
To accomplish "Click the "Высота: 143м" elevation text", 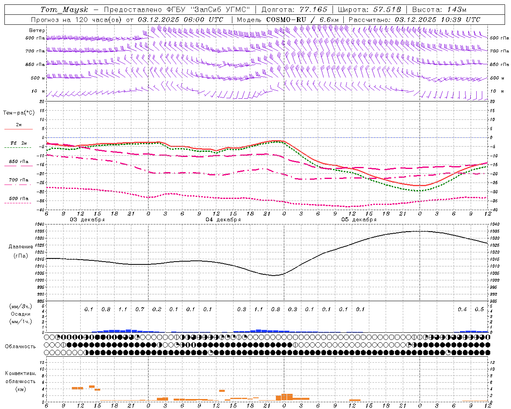I will click(x=439, y=10).
